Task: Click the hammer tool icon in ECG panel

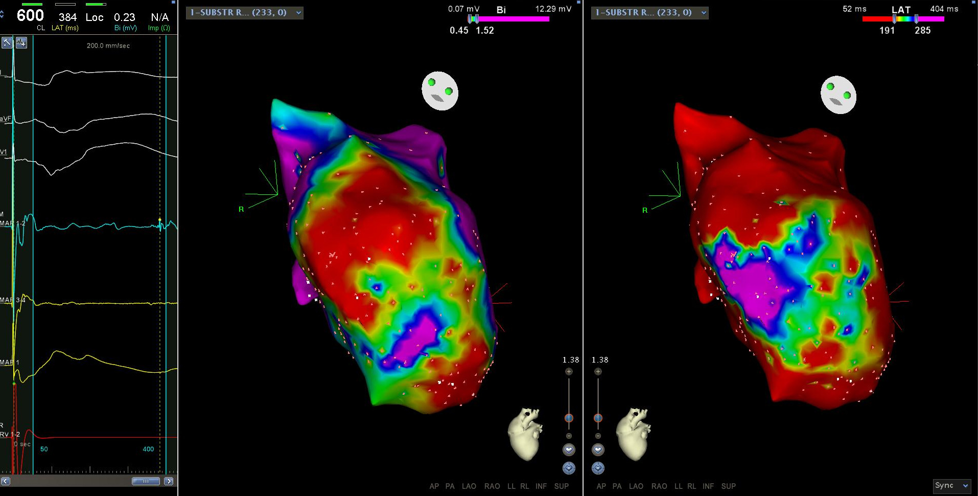Action: tap(7, 43)
